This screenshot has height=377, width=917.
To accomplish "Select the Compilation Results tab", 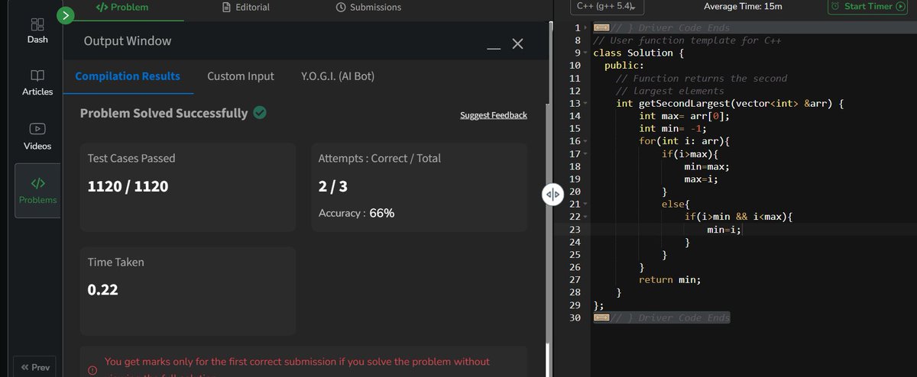I will coord(128,76).
